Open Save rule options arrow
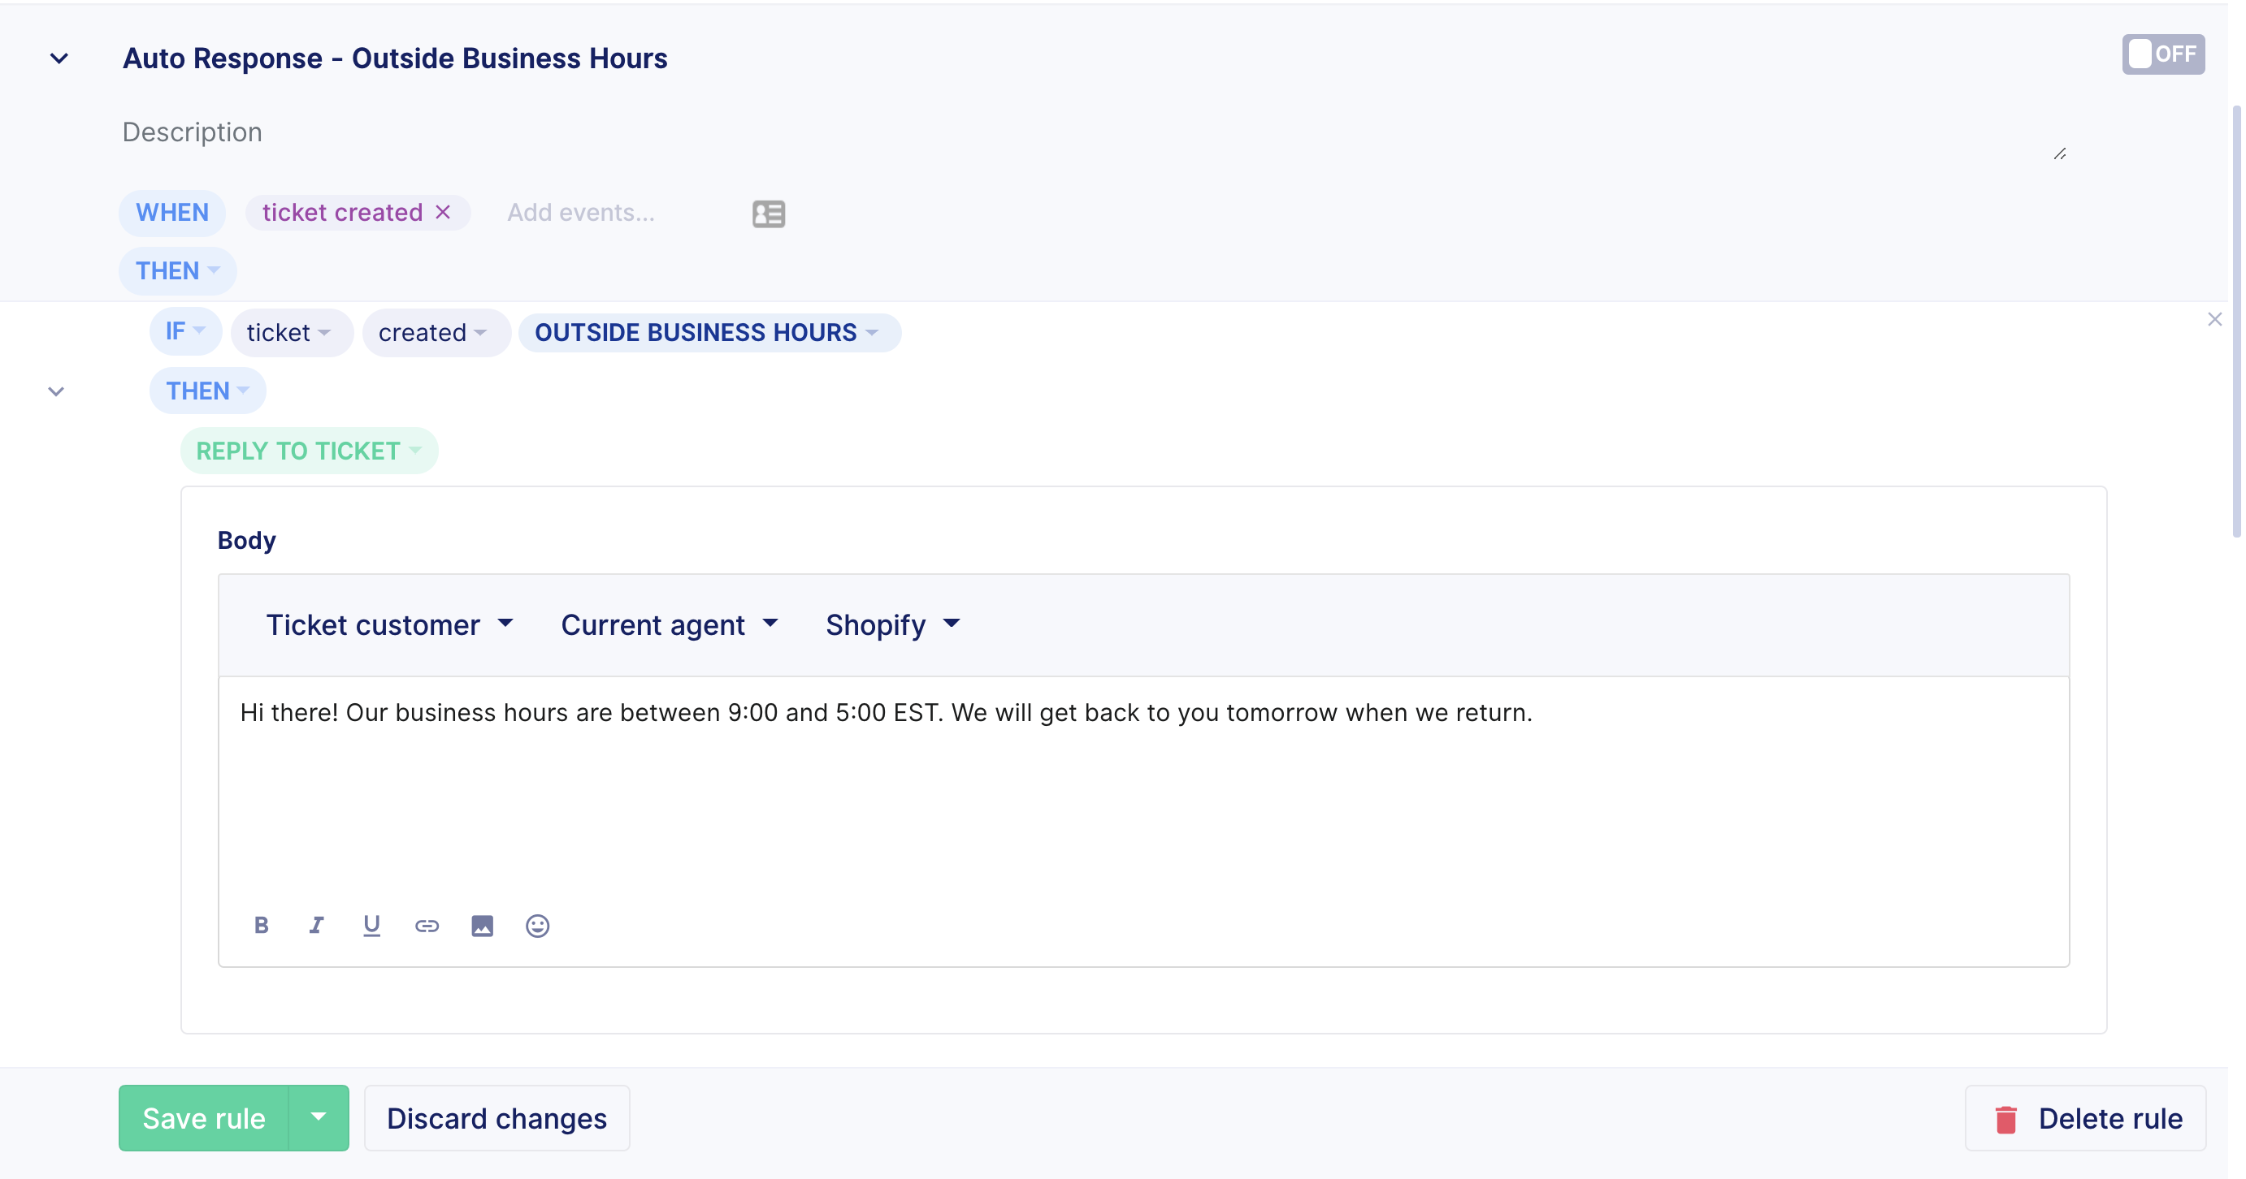Image resolution: width=2246 pixels, height=1179 pixels. coord(319,1118)
